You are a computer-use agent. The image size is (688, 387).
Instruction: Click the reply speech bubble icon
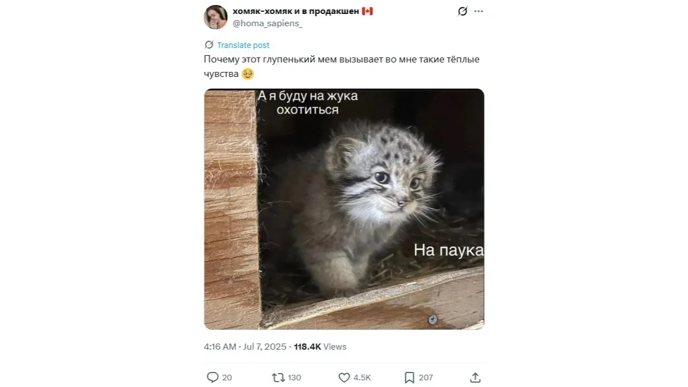click(x=214, y=377)
